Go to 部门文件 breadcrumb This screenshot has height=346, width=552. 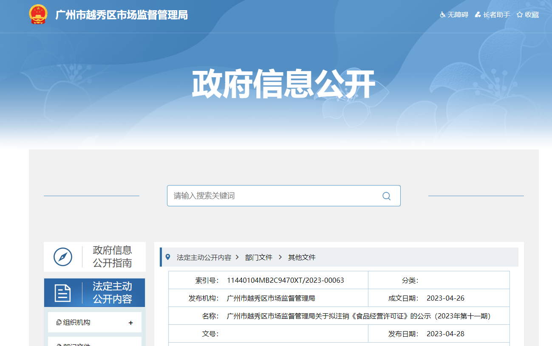(259, 257)
